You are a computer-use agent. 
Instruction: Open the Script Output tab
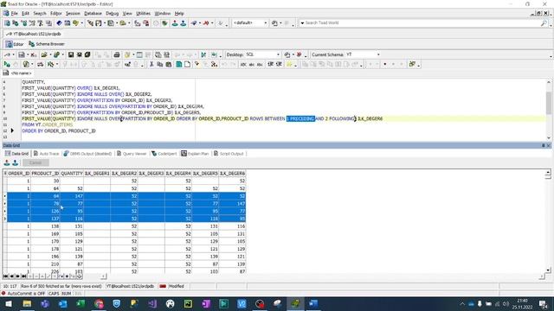(229, 154)
